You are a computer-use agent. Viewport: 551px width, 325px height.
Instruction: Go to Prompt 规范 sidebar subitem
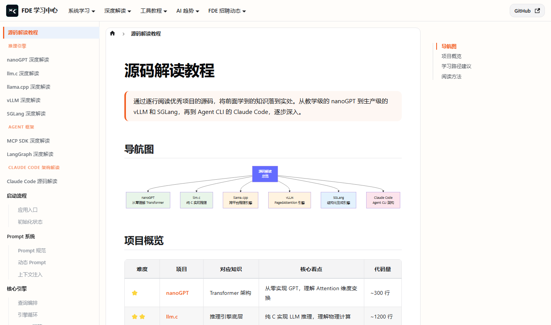[x=32, y=250]
